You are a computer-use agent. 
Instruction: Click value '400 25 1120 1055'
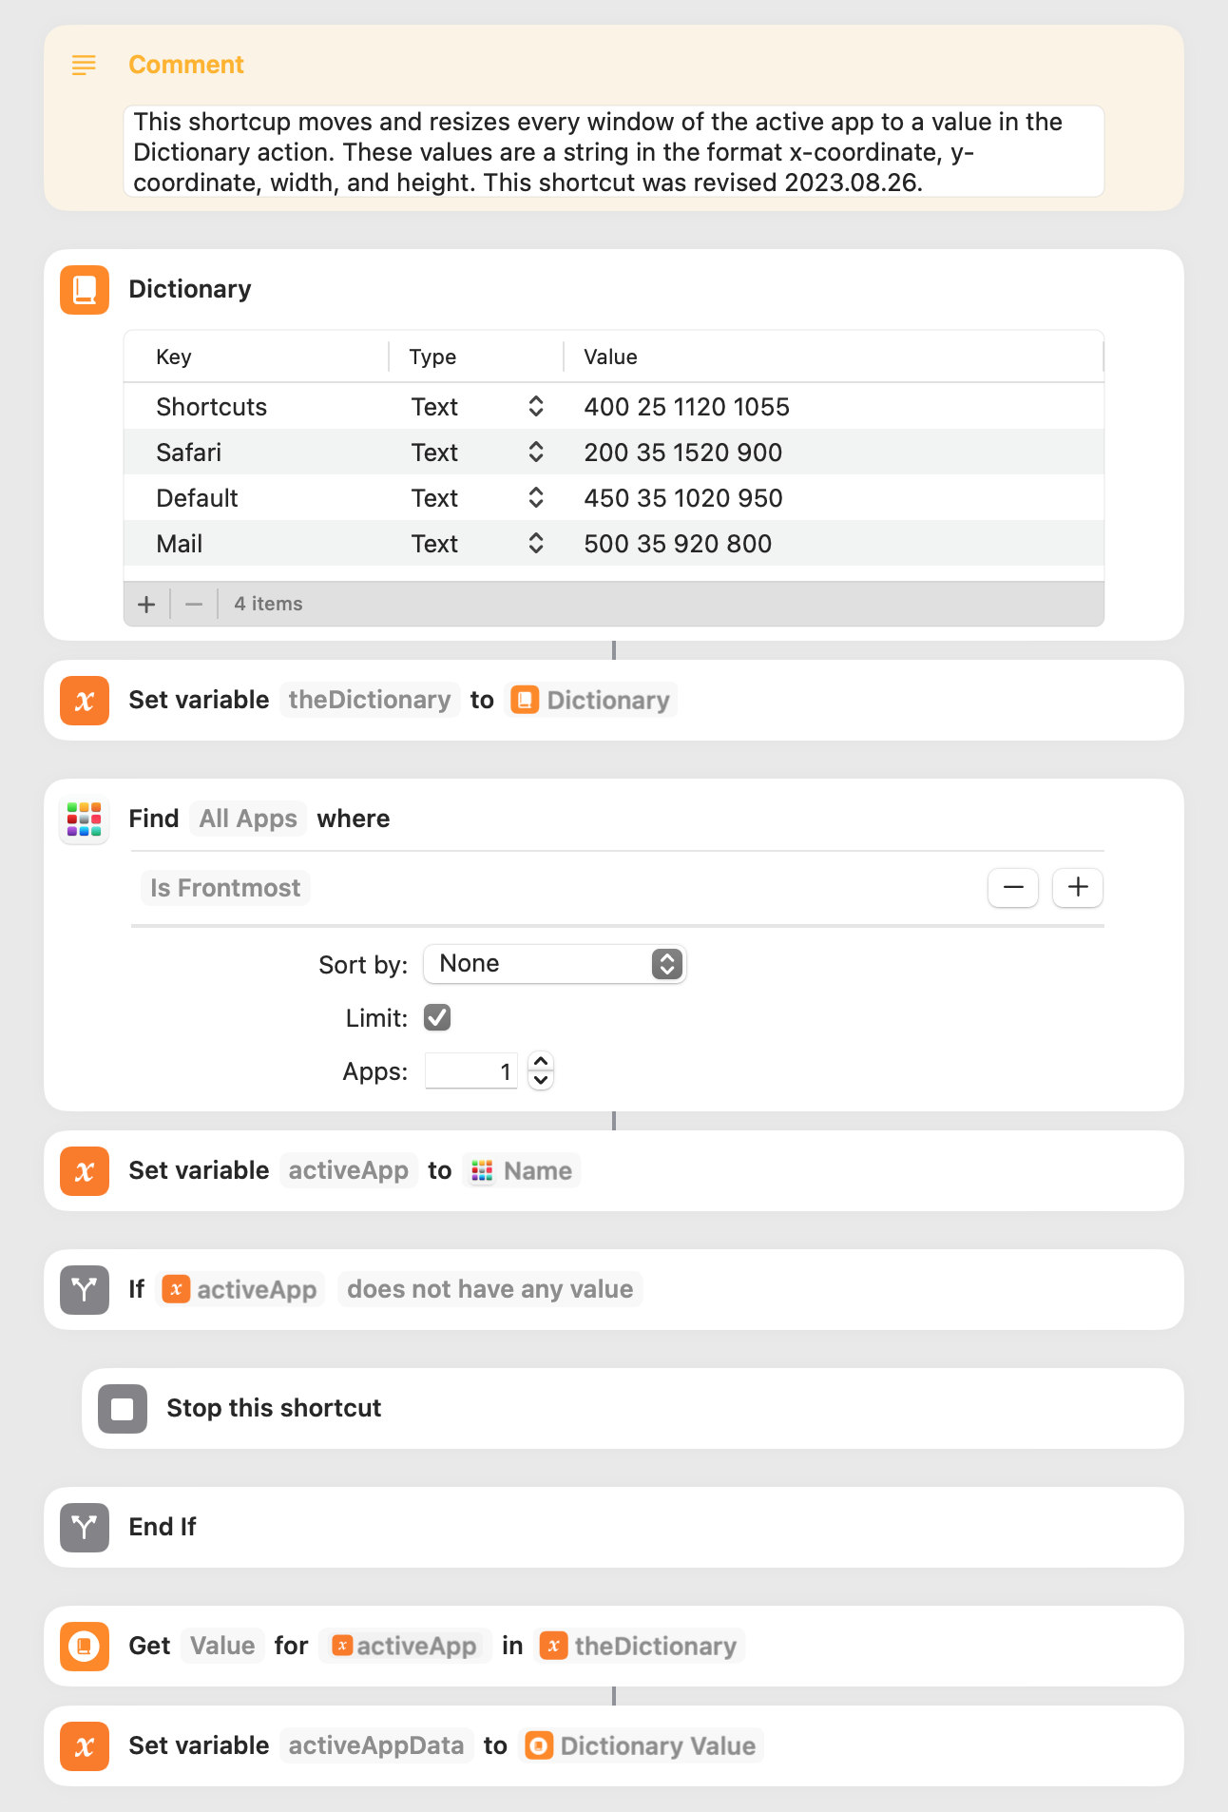[x=687, y=407]
